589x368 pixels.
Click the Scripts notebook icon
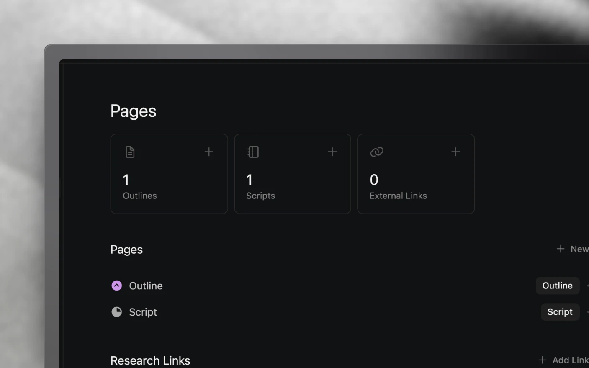(253, 152)
